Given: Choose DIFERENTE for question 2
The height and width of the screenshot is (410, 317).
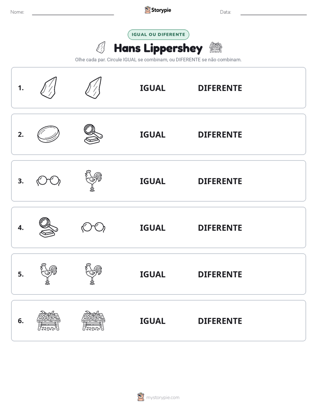Looking at the screenshot, I should coord(220,134).
